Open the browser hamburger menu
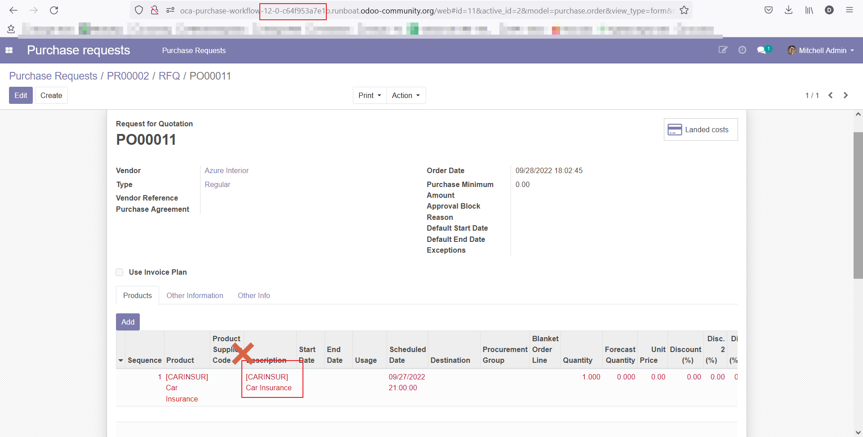 pos(850,10)
